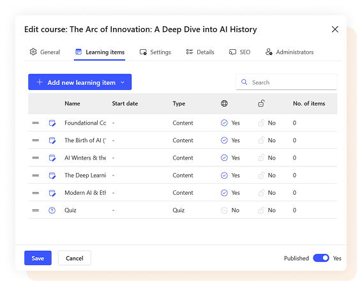Click the drag handle for Quiz row
The width and height of the screenshot is (362, 286).
coord(36,210)
